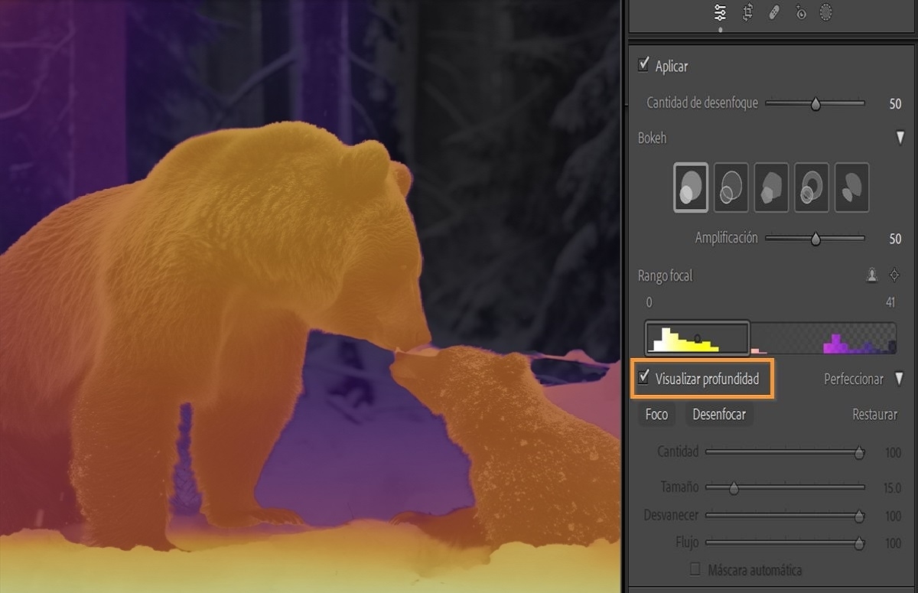Select the Healing brush tool icon
Image resolution: width=918 pixels, height=593 pixels.
click(x=773, y=12)
